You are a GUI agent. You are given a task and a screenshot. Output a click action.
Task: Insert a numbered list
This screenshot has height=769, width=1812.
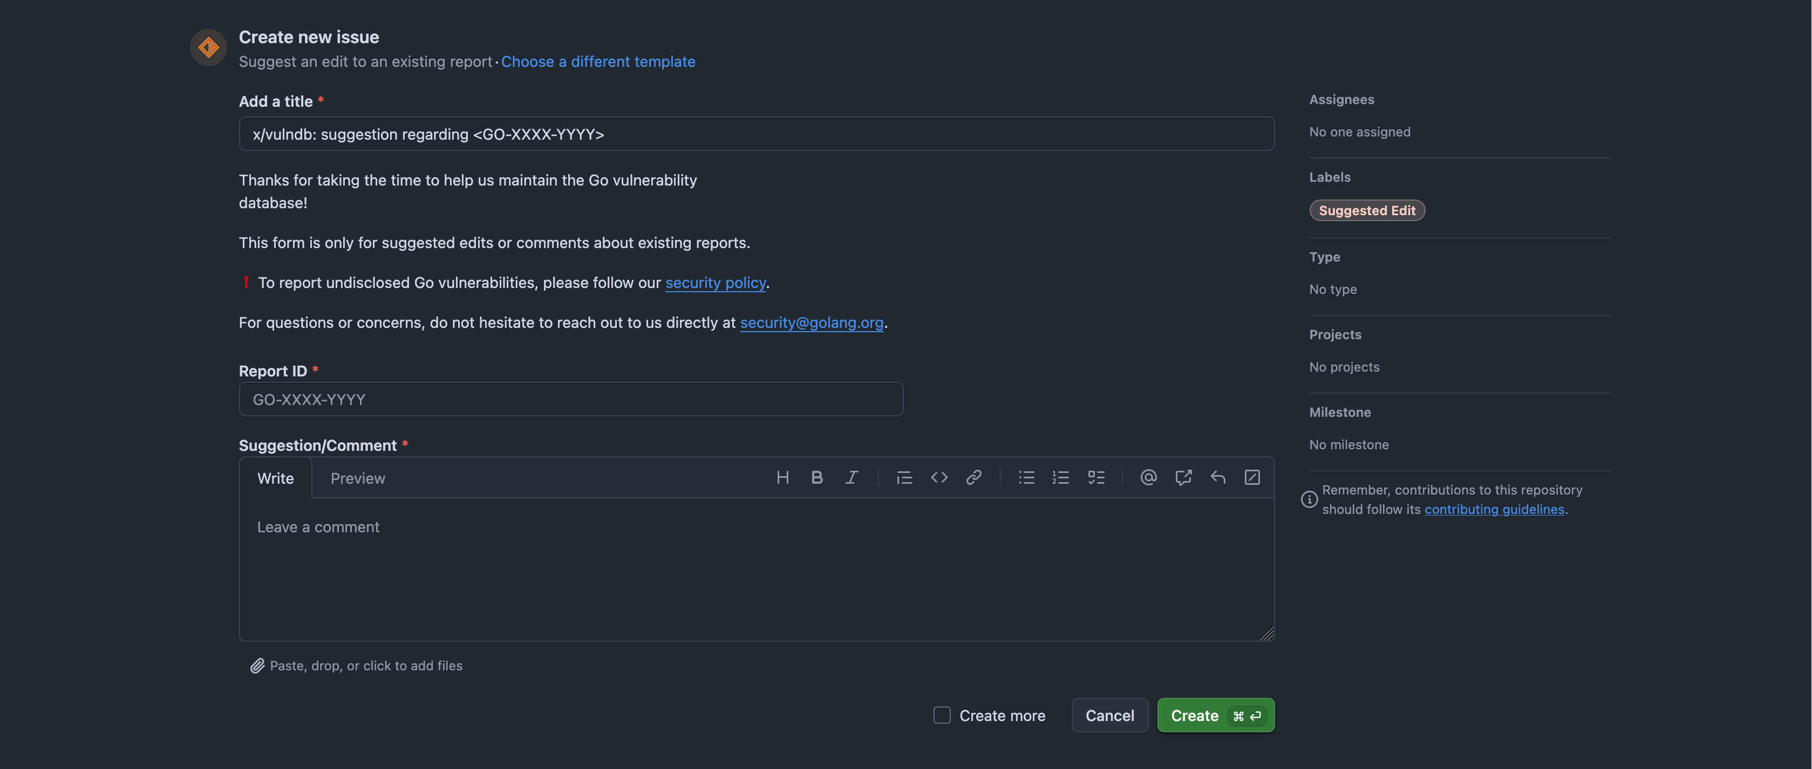(1061, 477)
